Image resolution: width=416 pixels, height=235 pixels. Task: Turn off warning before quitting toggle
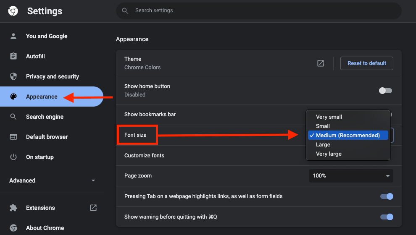[x=386, y=217]
